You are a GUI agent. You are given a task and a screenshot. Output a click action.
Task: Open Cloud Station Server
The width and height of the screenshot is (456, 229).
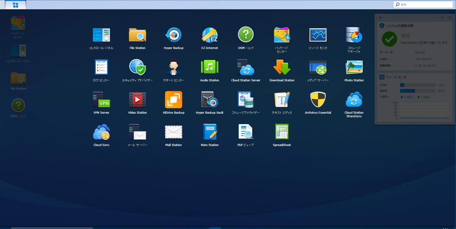(246, 67)
